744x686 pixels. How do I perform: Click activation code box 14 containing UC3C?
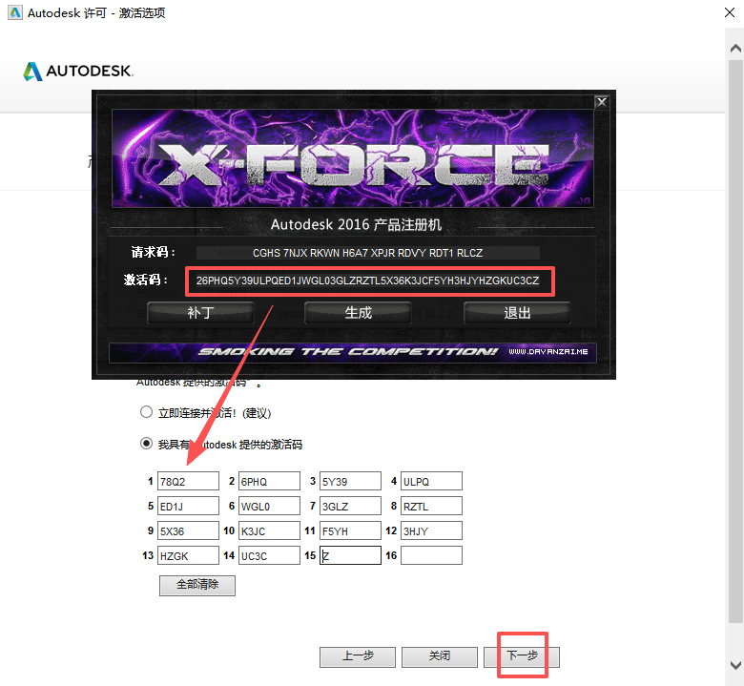click(269, 555)
